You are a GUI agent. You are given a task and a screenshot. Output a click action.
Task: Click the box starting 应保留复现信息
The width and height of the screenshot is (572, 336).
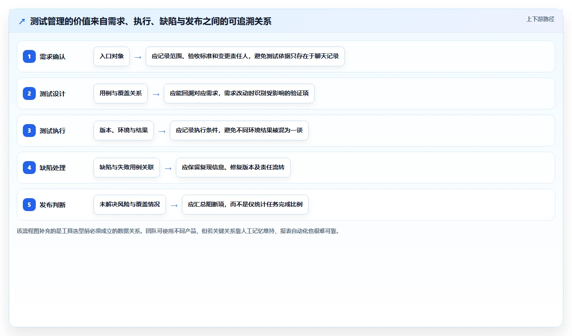(233, 168)
